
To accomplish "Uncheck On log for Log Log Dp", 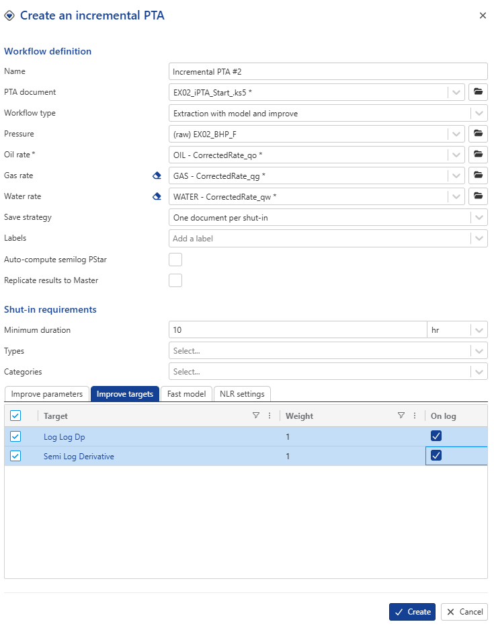I will [436, 436].
